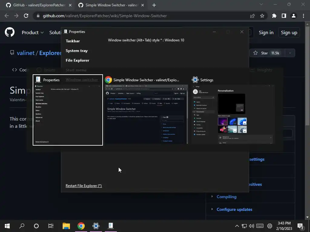Click the Sign up button
The image size is (310, 232).
289,33
